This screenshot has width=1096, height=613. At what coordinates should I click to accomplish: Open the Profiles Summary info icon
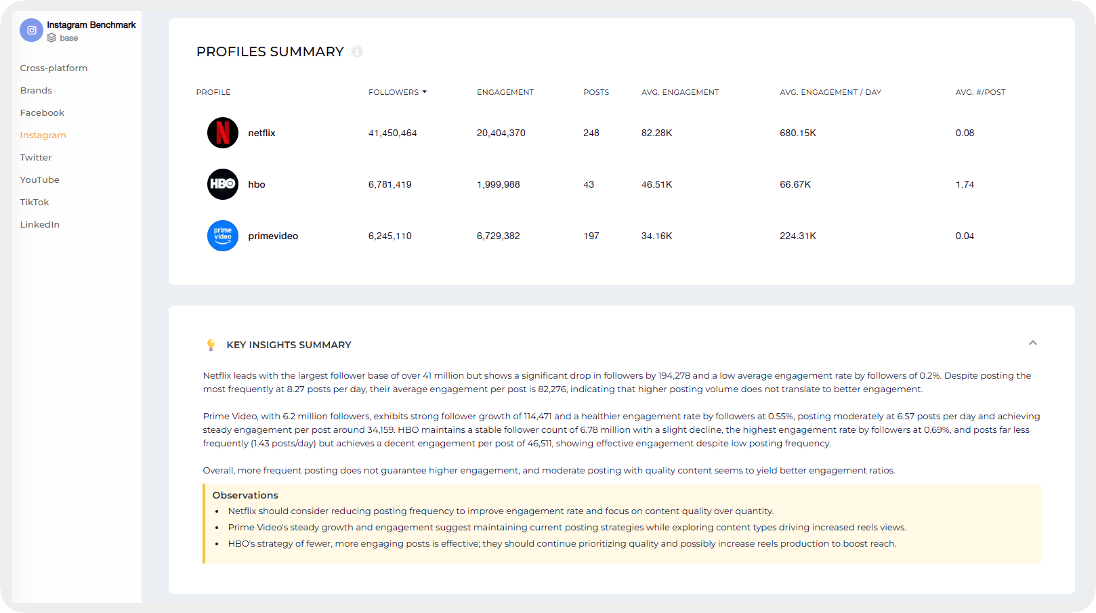click(357, 51)
